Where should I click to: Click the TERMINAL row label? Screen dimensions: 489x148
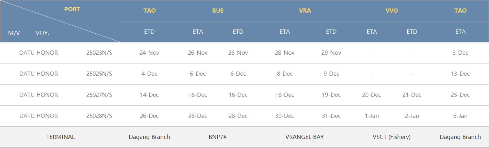(61, 137)
